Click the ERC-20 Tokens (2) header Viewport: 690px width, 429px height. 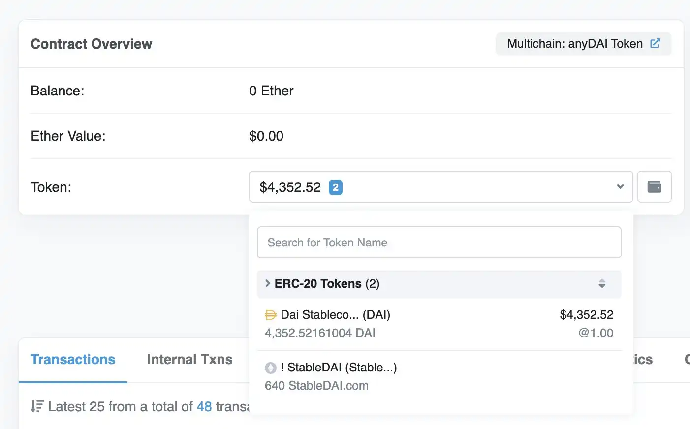(439, 284)
